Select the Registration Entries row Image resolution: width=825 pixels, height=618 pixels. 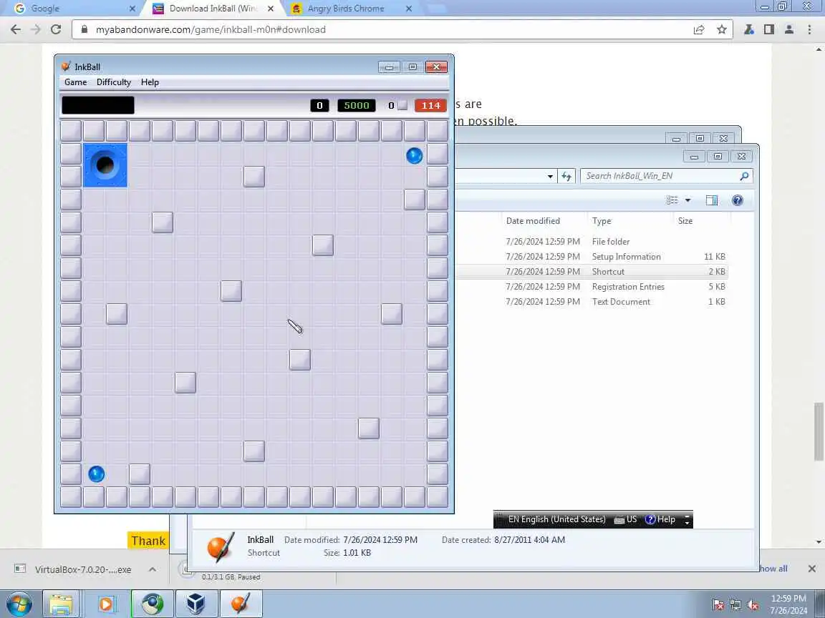pyautogui.click(x=592, y=286)
